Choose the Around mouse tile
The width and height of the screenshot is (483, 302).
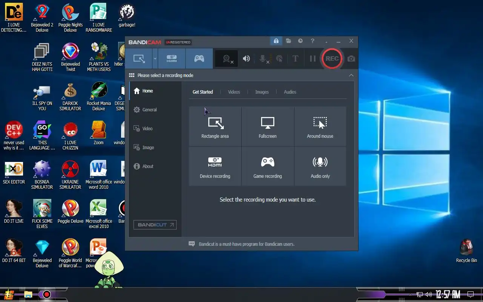320,126
